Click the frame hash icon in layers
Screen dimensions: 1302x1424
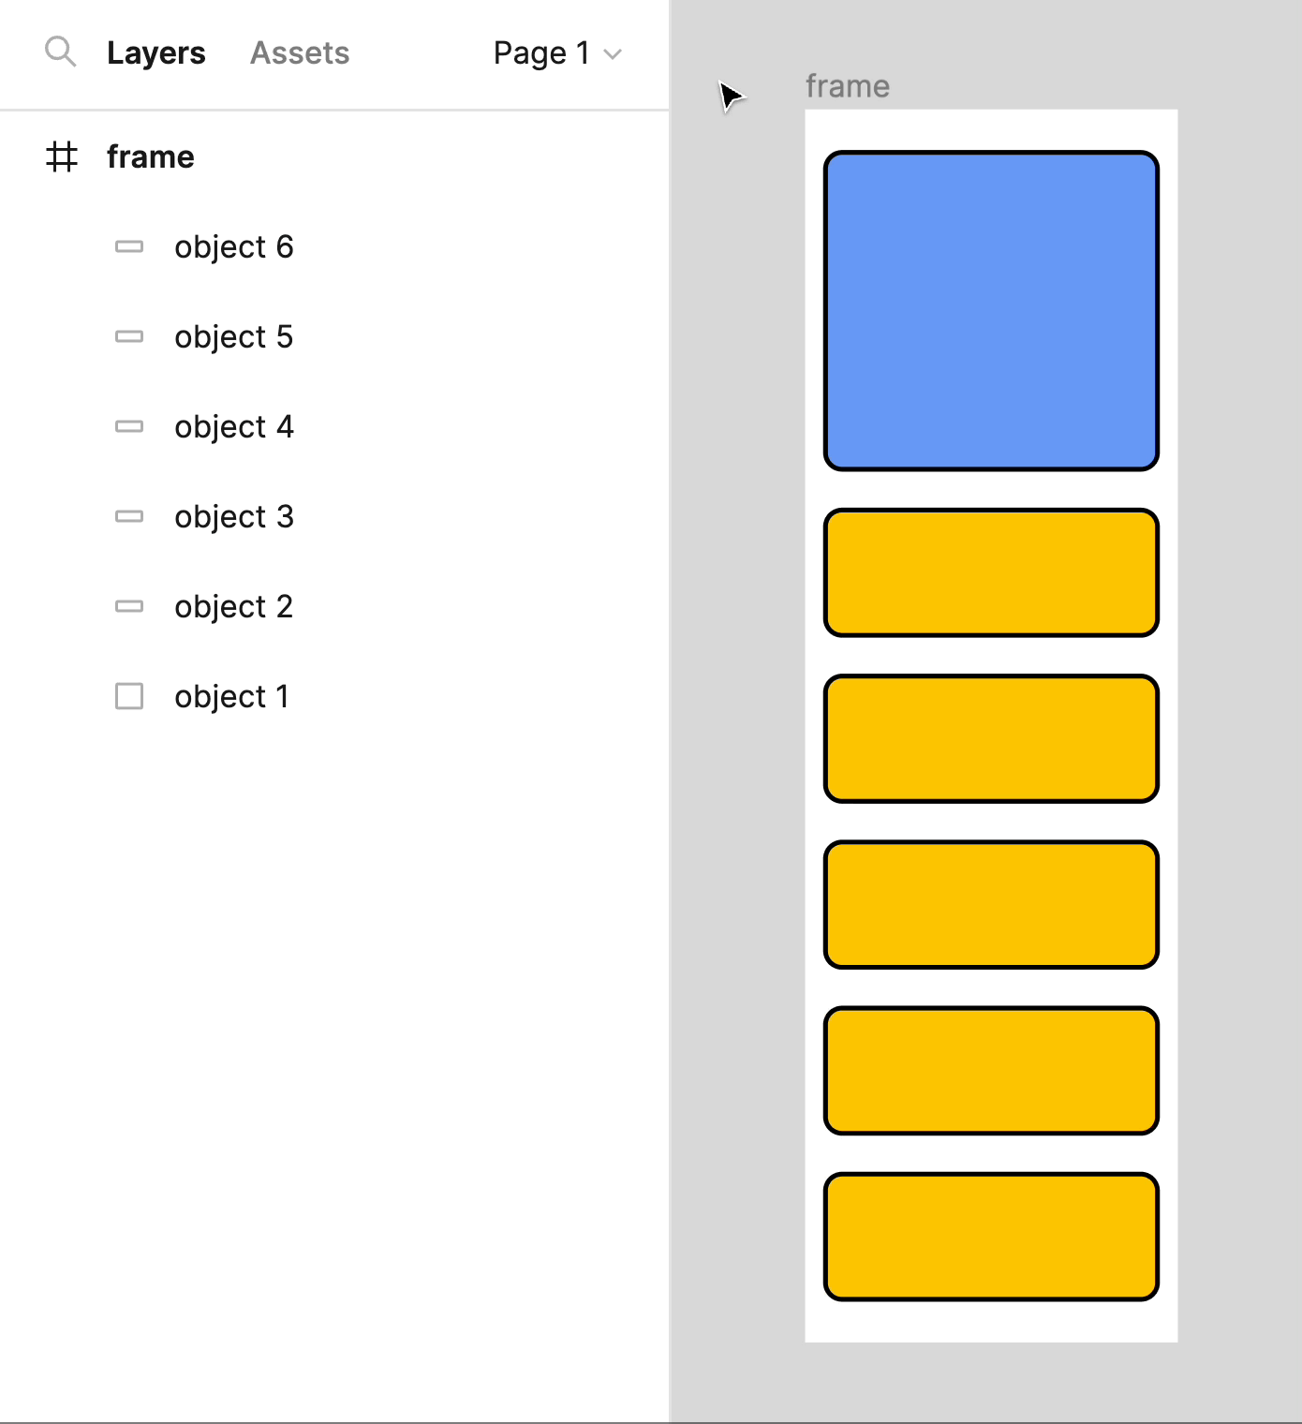pos(62,156)
